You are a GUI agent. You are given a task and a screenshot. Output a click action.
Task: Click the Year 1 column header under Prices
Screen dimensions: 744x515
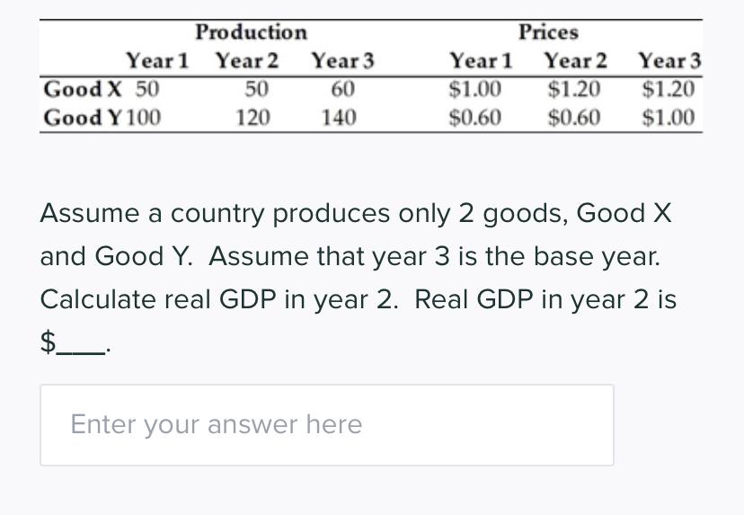(x=481, y=61)
